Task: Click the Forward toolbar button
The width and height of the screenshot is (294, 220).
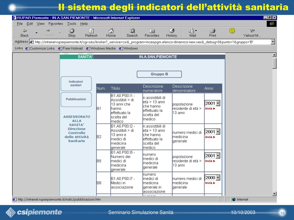Action: (x=48, y=33)
